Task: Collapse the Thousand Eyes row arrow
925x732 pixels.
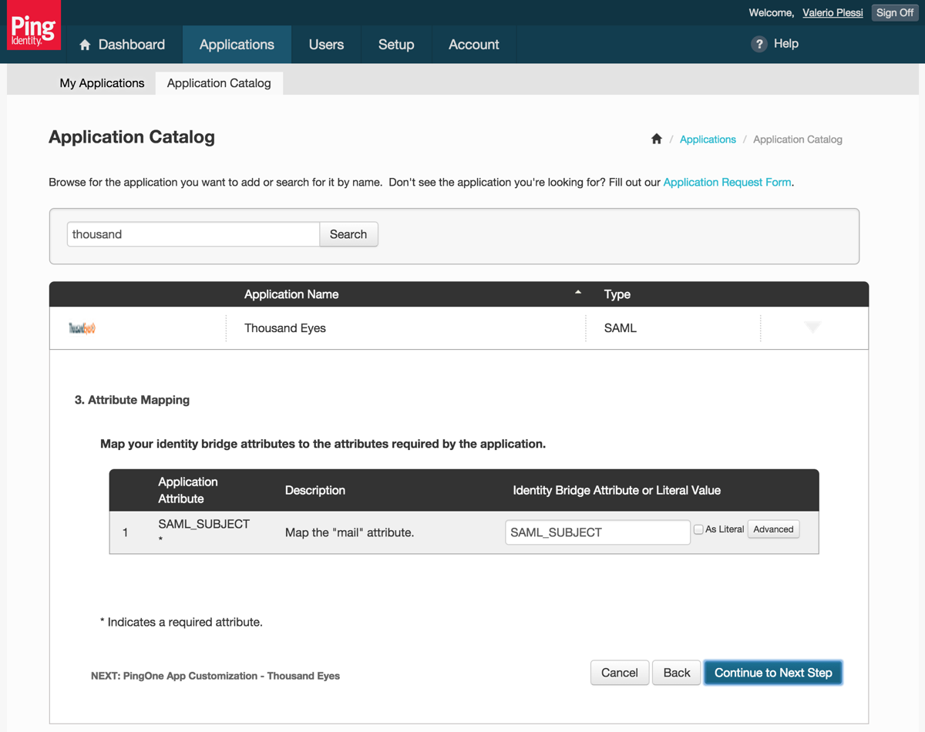Action: (812, 327)
